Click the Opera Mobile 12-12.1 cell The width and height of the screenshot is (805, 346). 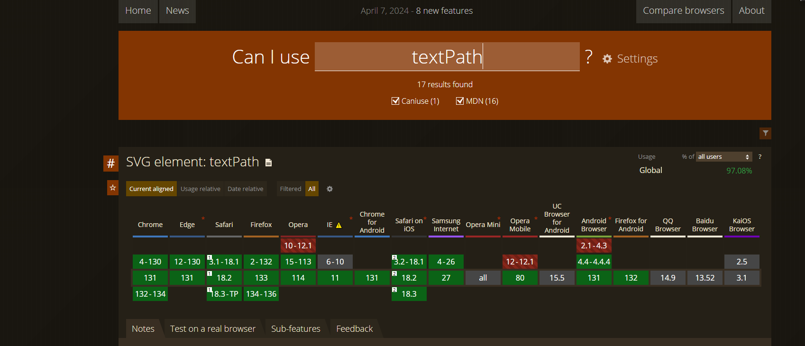[x=520, y=262]
